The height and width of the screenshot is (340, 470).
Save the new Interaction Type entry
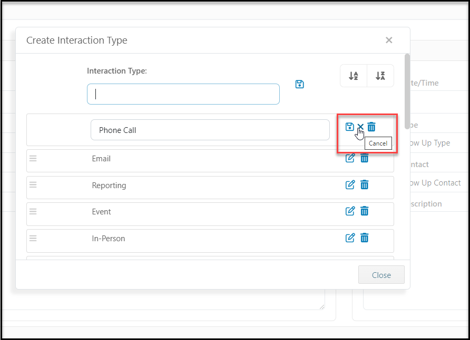tap(299, 84)
